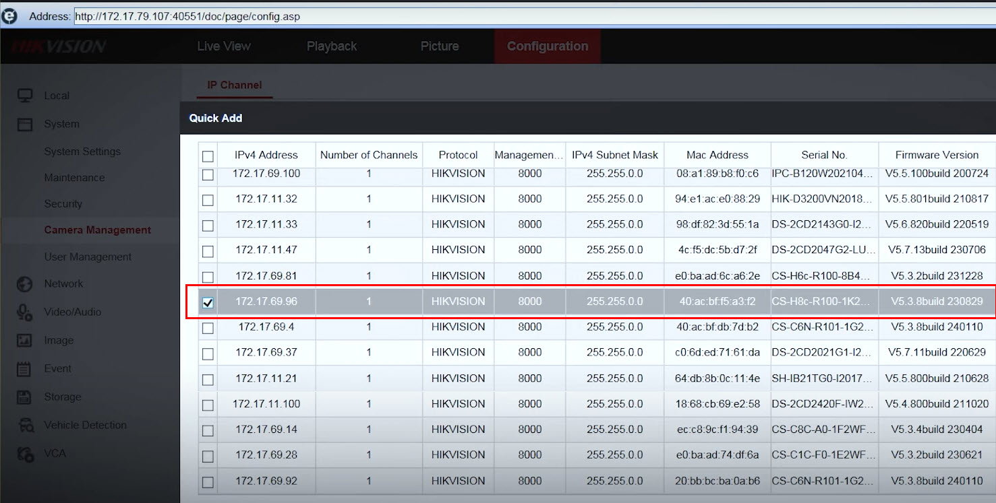Open the User Management settings entry
The image size is (996, 503).
88,257
